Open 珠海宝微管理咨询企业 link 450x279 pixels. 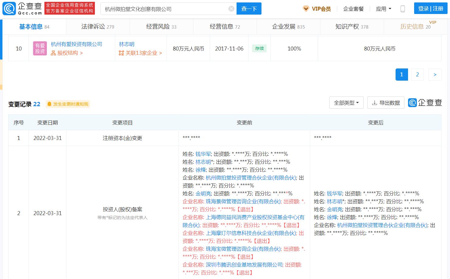[243, 249]
